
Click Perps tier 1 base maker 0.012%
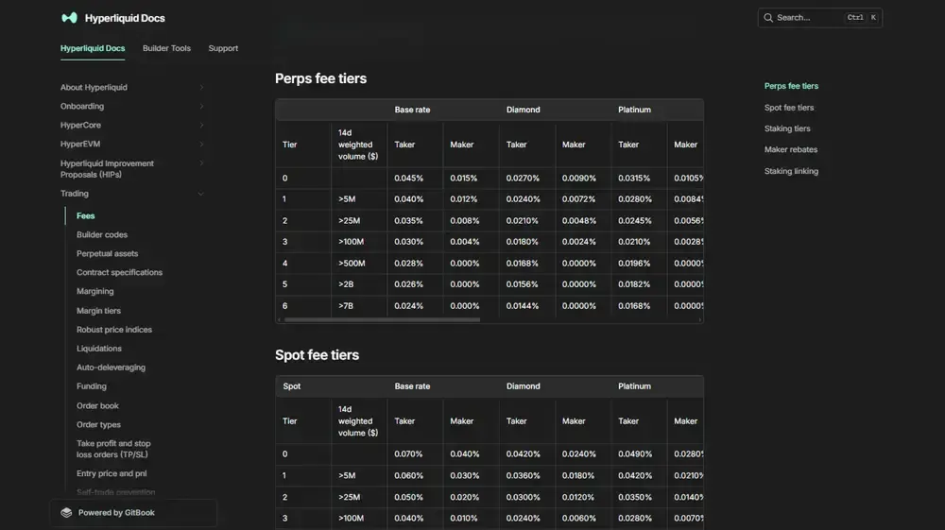[463, 199]
